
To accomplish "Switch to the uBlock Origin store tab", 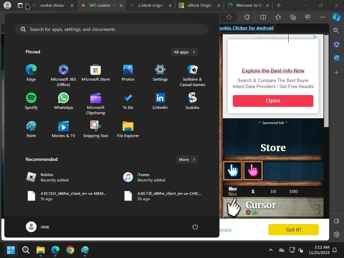I will click(x=199, y=5).
